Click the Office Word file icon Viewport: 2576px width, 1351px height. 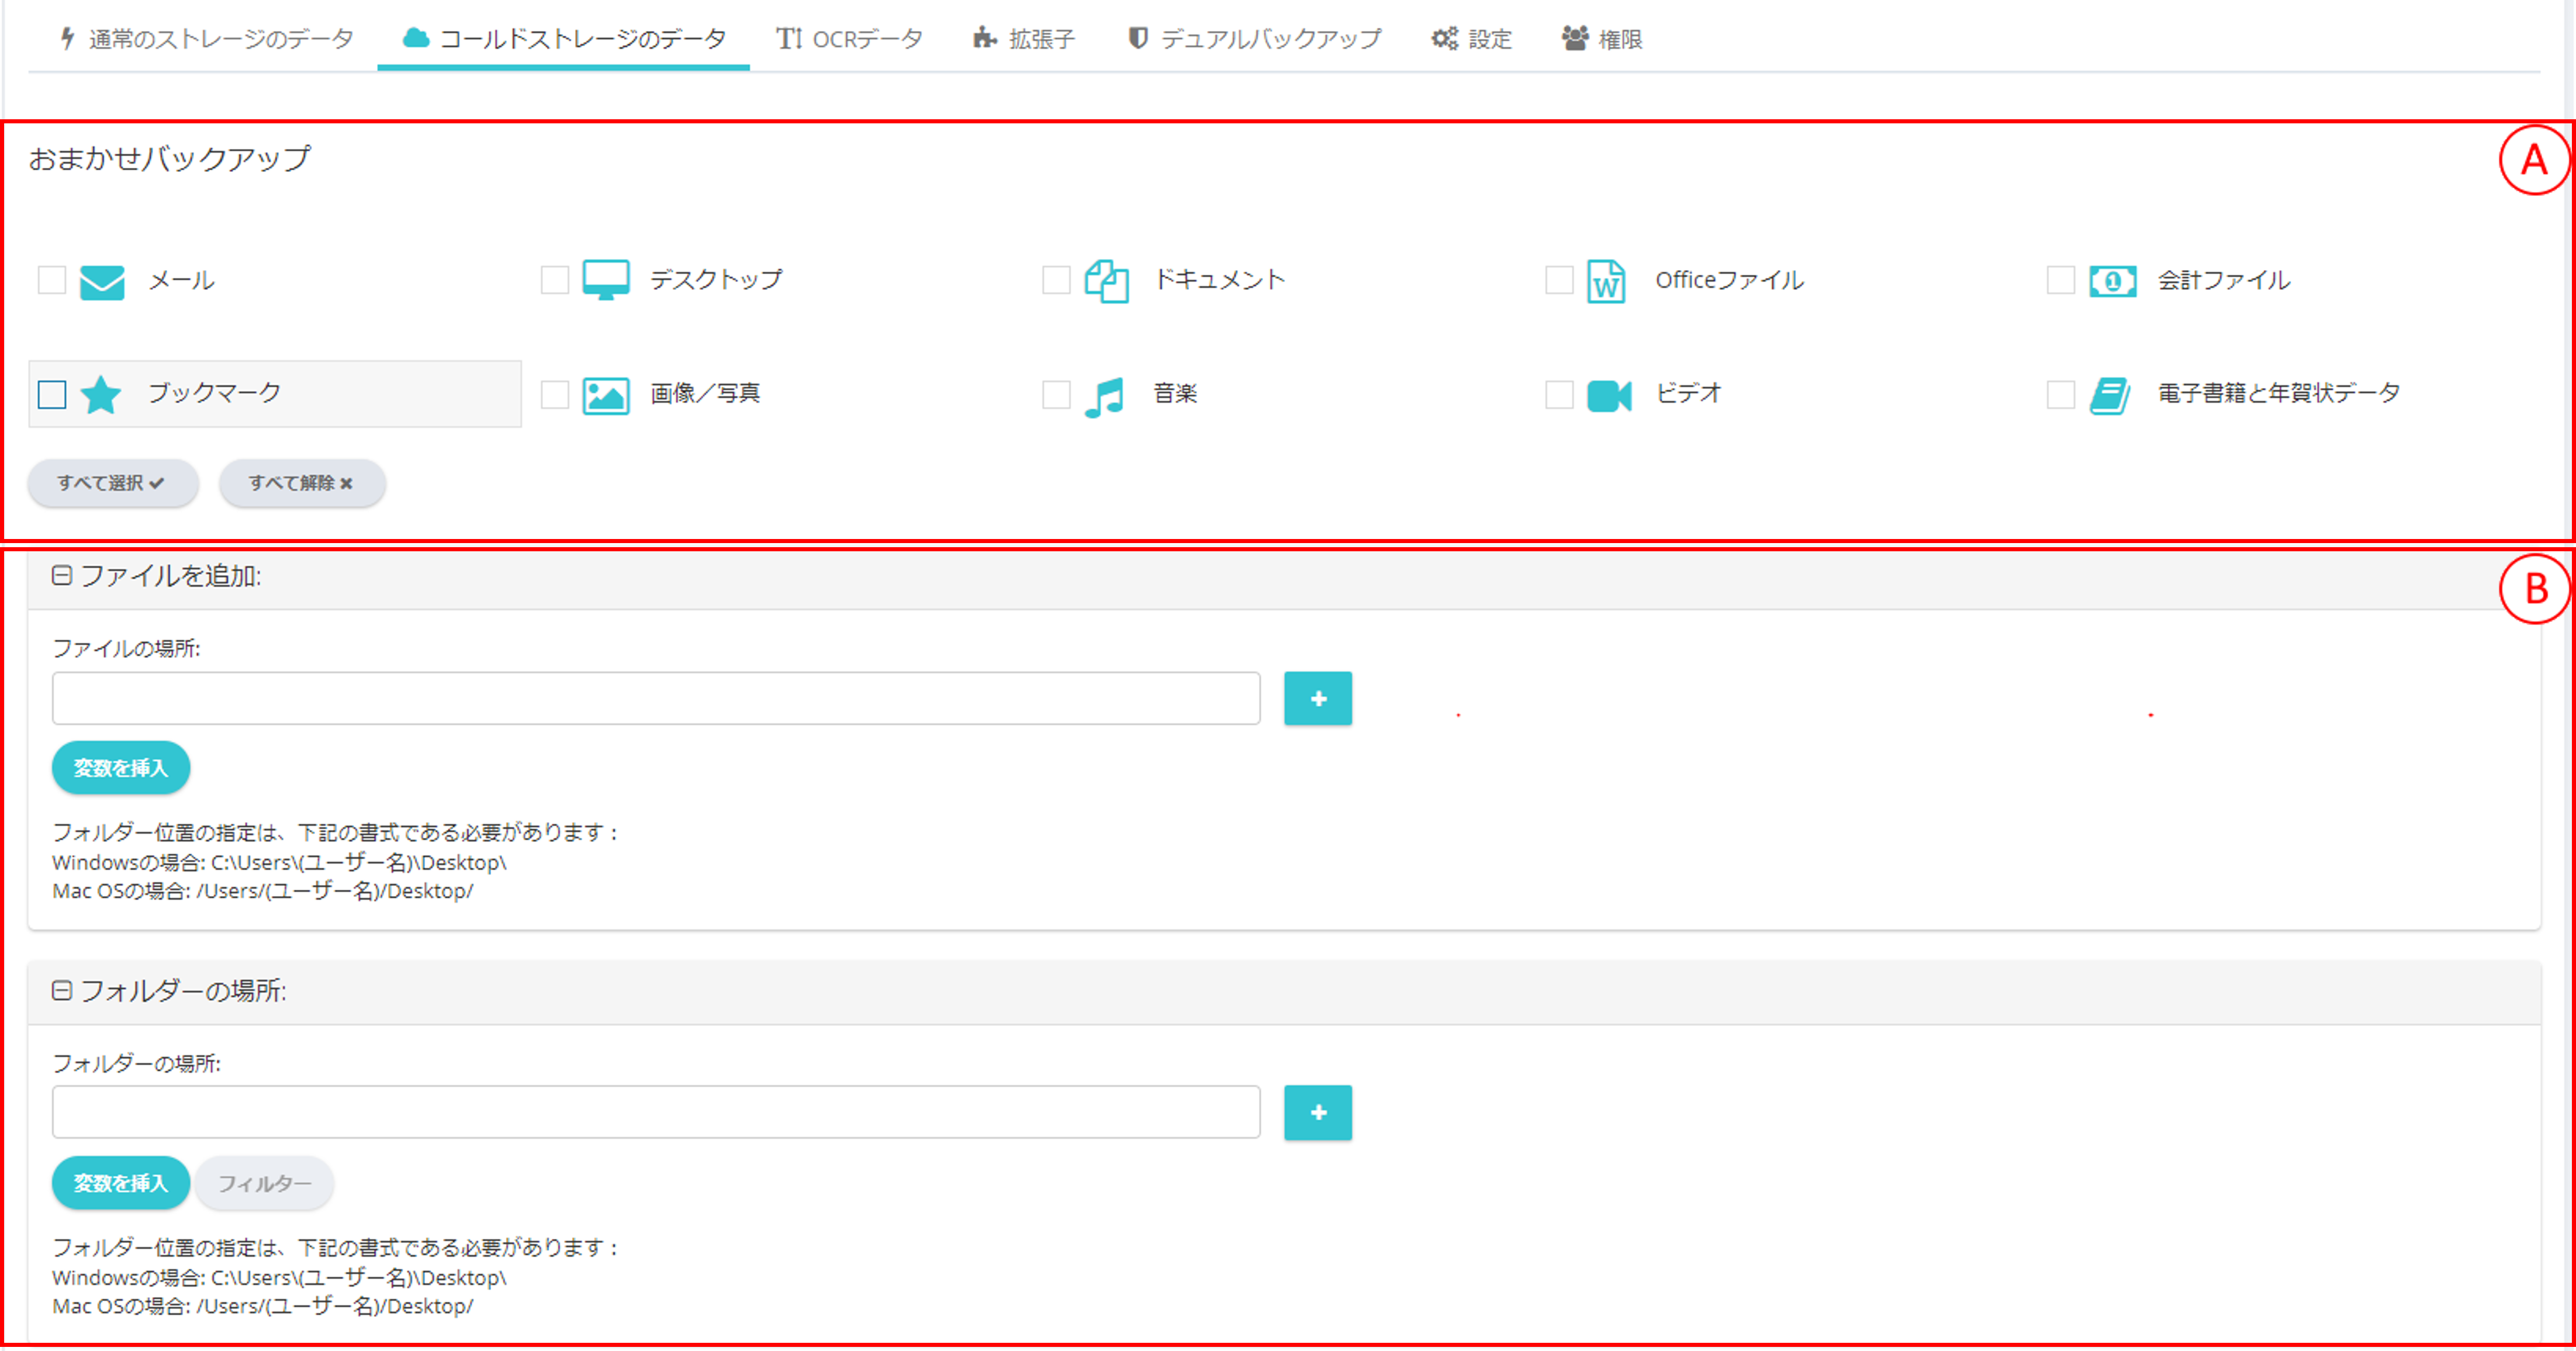pyautogui.click(x=1607, y=281)
